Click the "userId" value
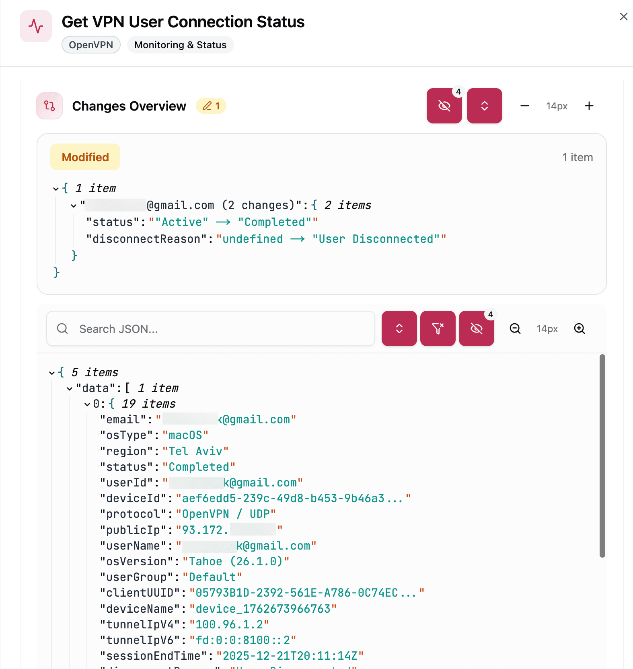This screenshot has height=669, width=633. [233, 482]
